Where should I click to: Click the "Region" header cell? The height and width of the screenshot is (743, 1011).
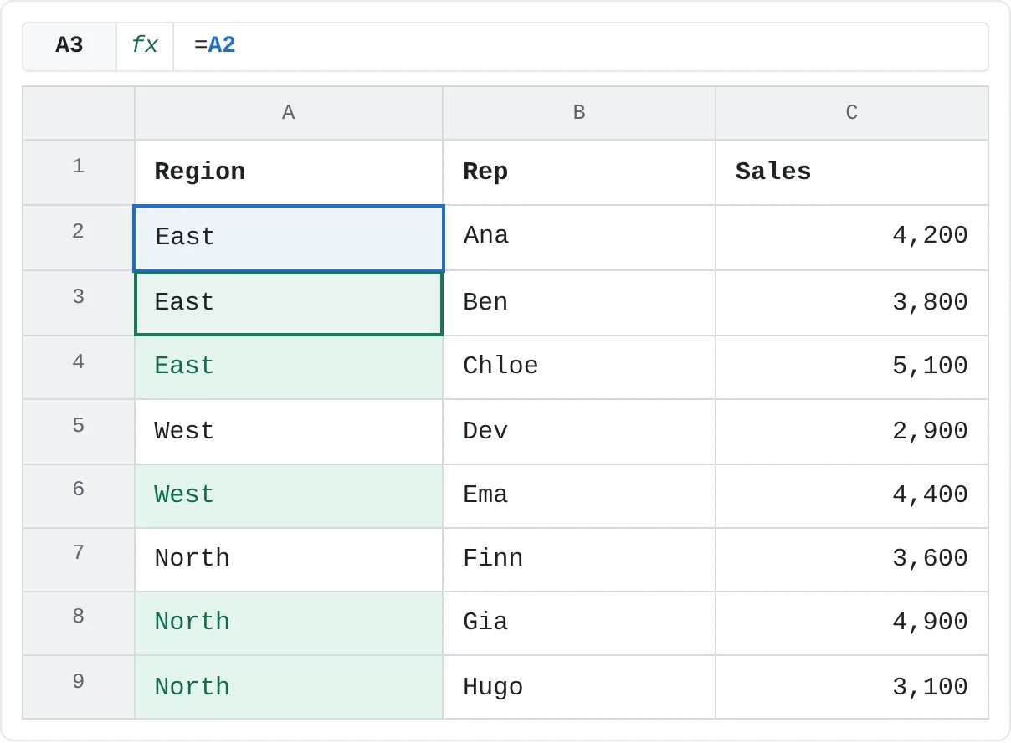[289, 172]
